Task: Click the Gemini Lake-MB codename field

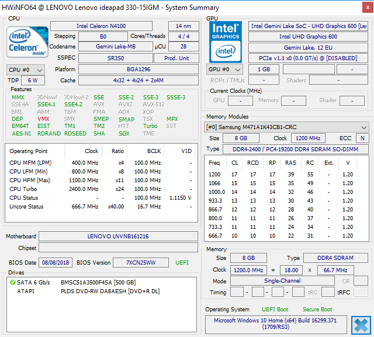Action: click(x=116, y=47)
